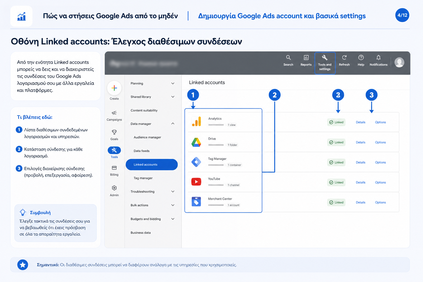Open the Tag manager menu item
Screen dimensions: 423x282
click(143, 178)
